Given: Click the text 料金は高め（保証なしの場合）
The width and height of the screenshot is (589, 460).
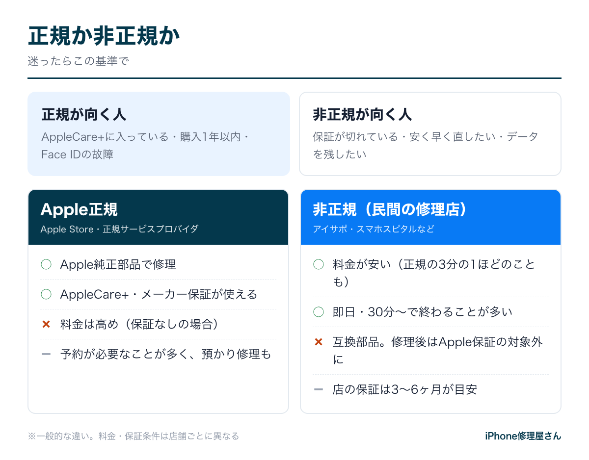Looking at the screenshot, I should click(x=139, y=324).
